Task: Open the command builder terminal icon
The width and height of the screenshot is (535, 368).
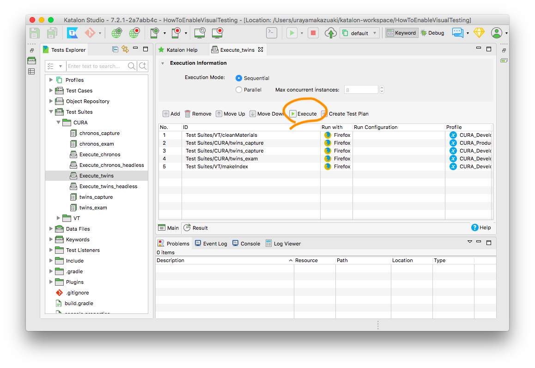Action: (272, 33)
